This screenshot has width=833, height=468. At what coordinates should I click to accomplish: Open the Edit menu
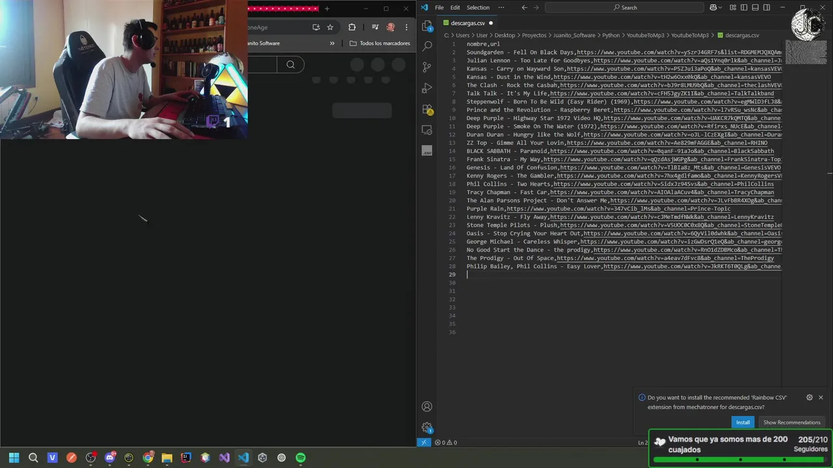pyautogui.click(x=455, y=8)
